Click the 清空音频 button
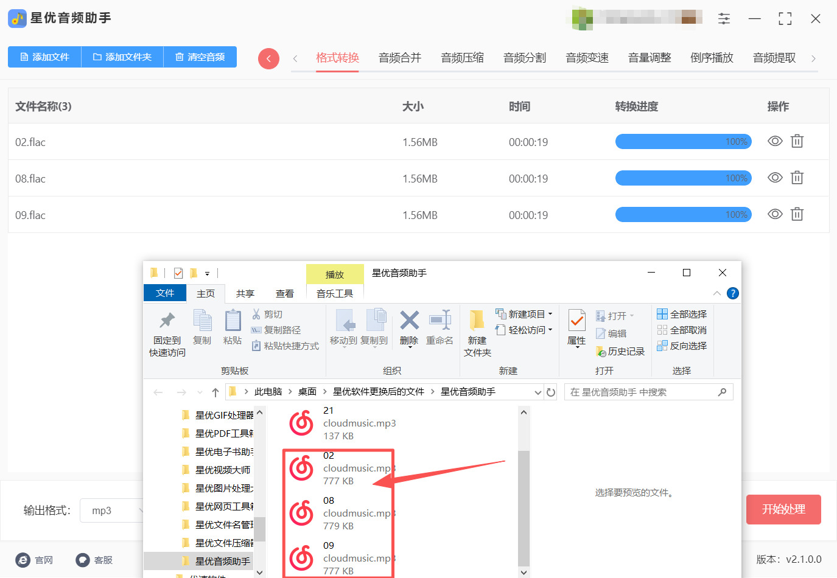The width and height of the screenshot is (837, 578). [200, 57]
